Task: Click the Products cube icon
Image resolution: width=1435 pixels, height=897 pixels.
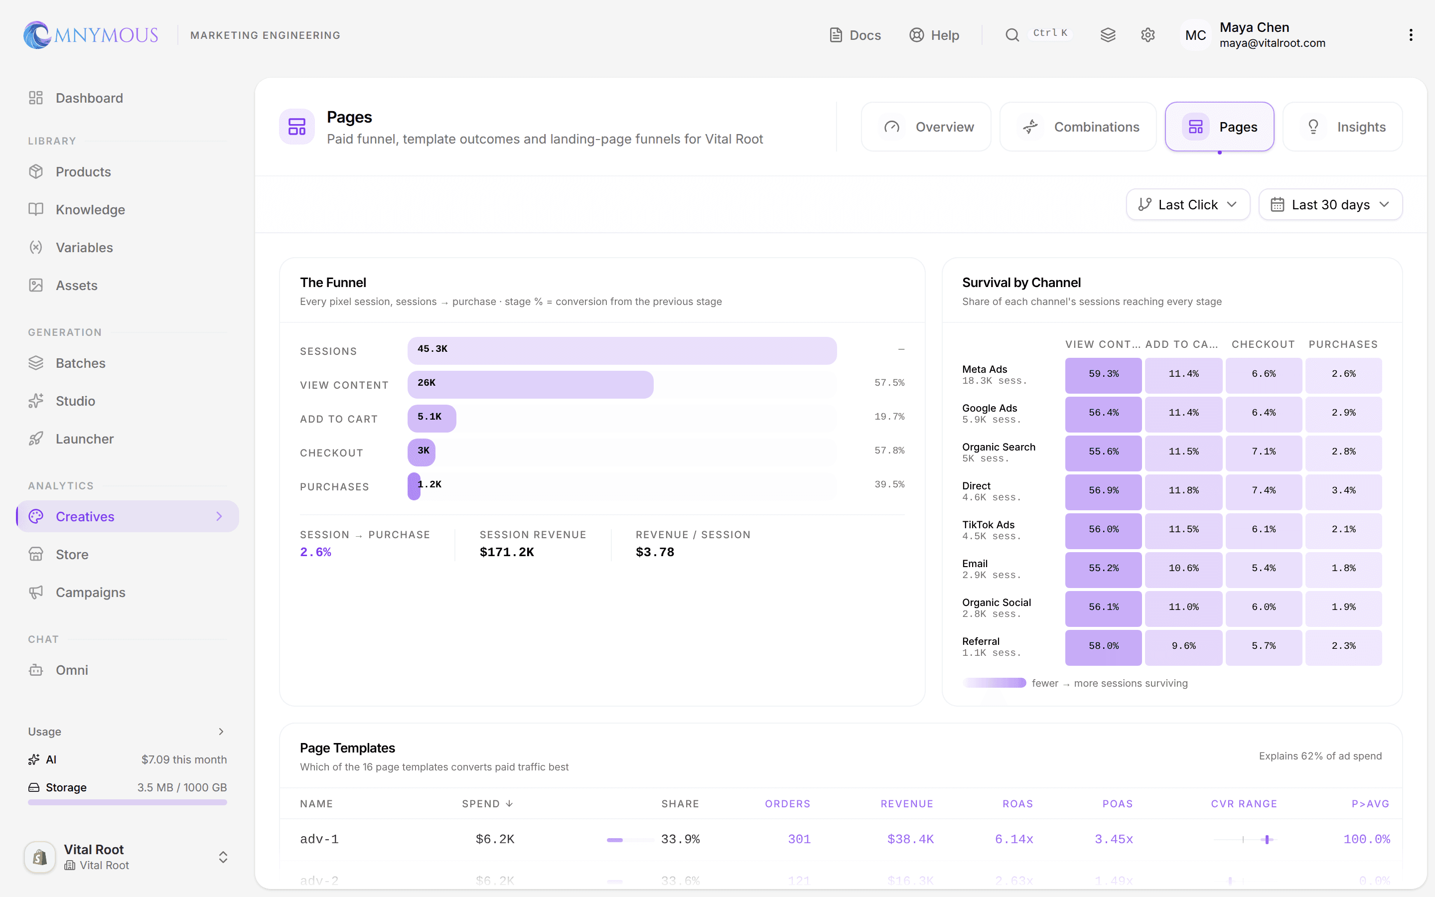Action: pyautogui.click(x=36, y=171)
